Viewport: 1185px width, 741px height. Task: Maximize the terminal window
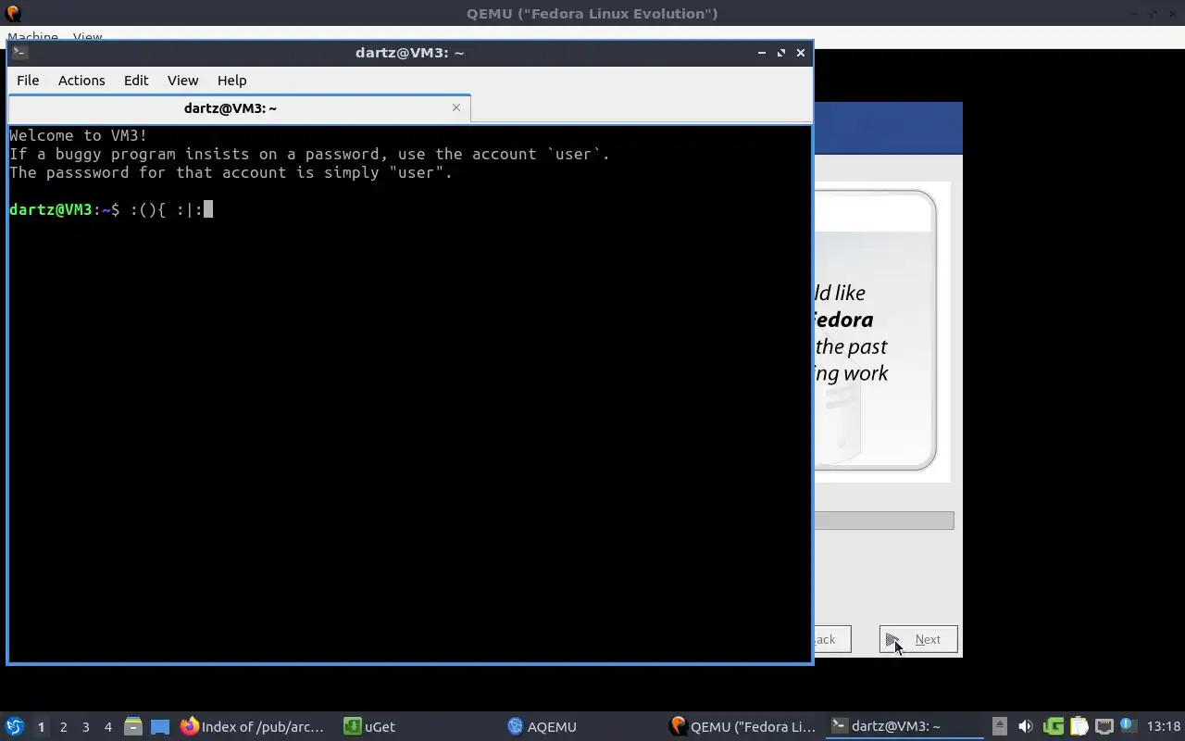point(781,53)
